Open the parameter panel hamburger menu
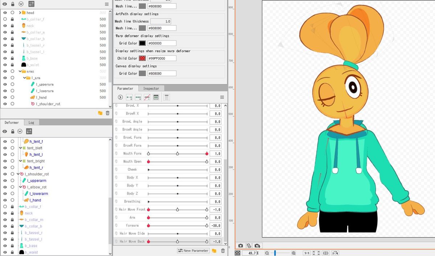435x256 pixels. point(222,97)
